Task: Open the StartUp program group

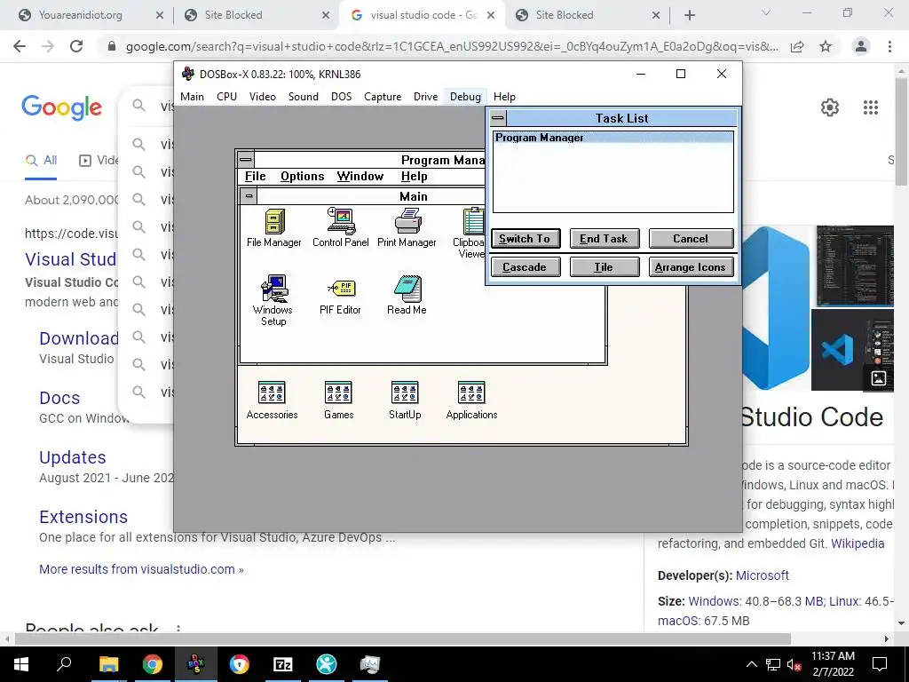Action: tap(405, 400)
